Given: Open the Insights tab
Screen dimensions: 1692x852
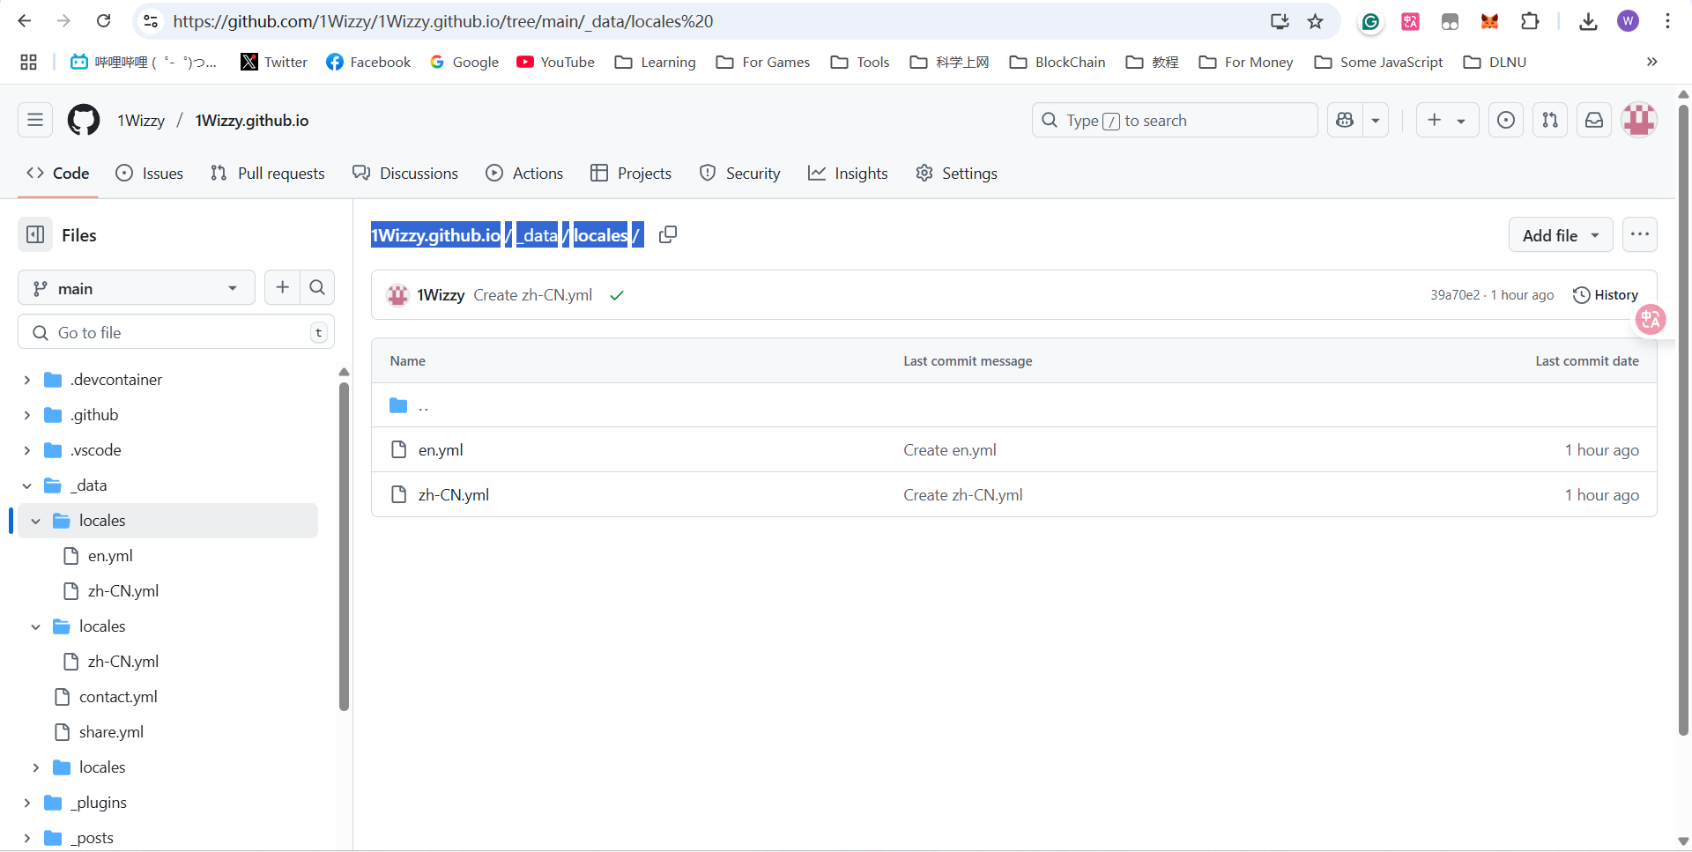Looking at the screenshot, I should click(x=848, y=173).
